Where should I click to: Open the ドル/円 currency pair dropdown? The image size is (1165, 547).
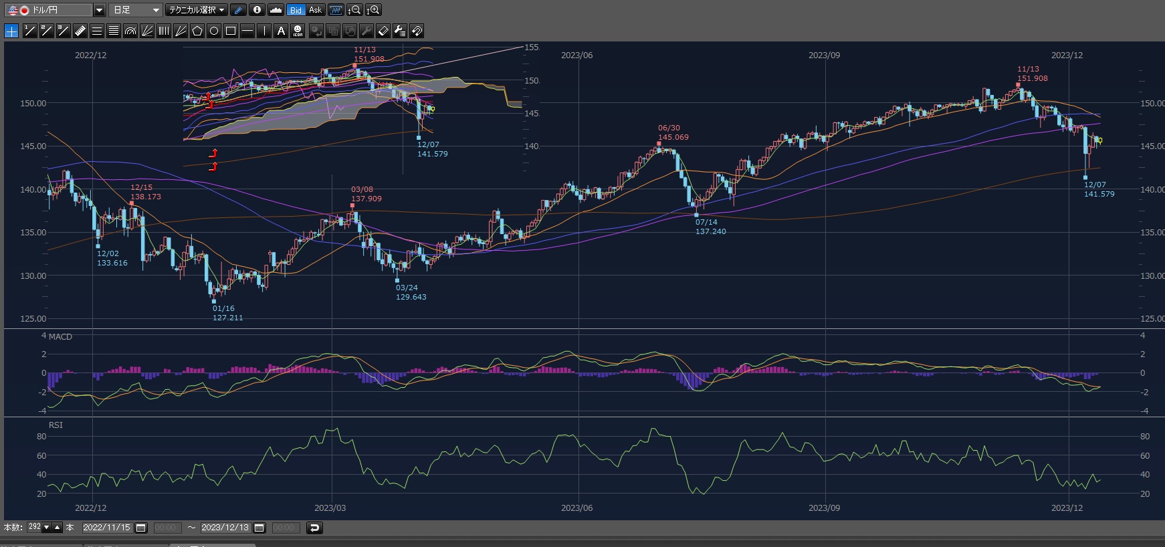(99, 10)
